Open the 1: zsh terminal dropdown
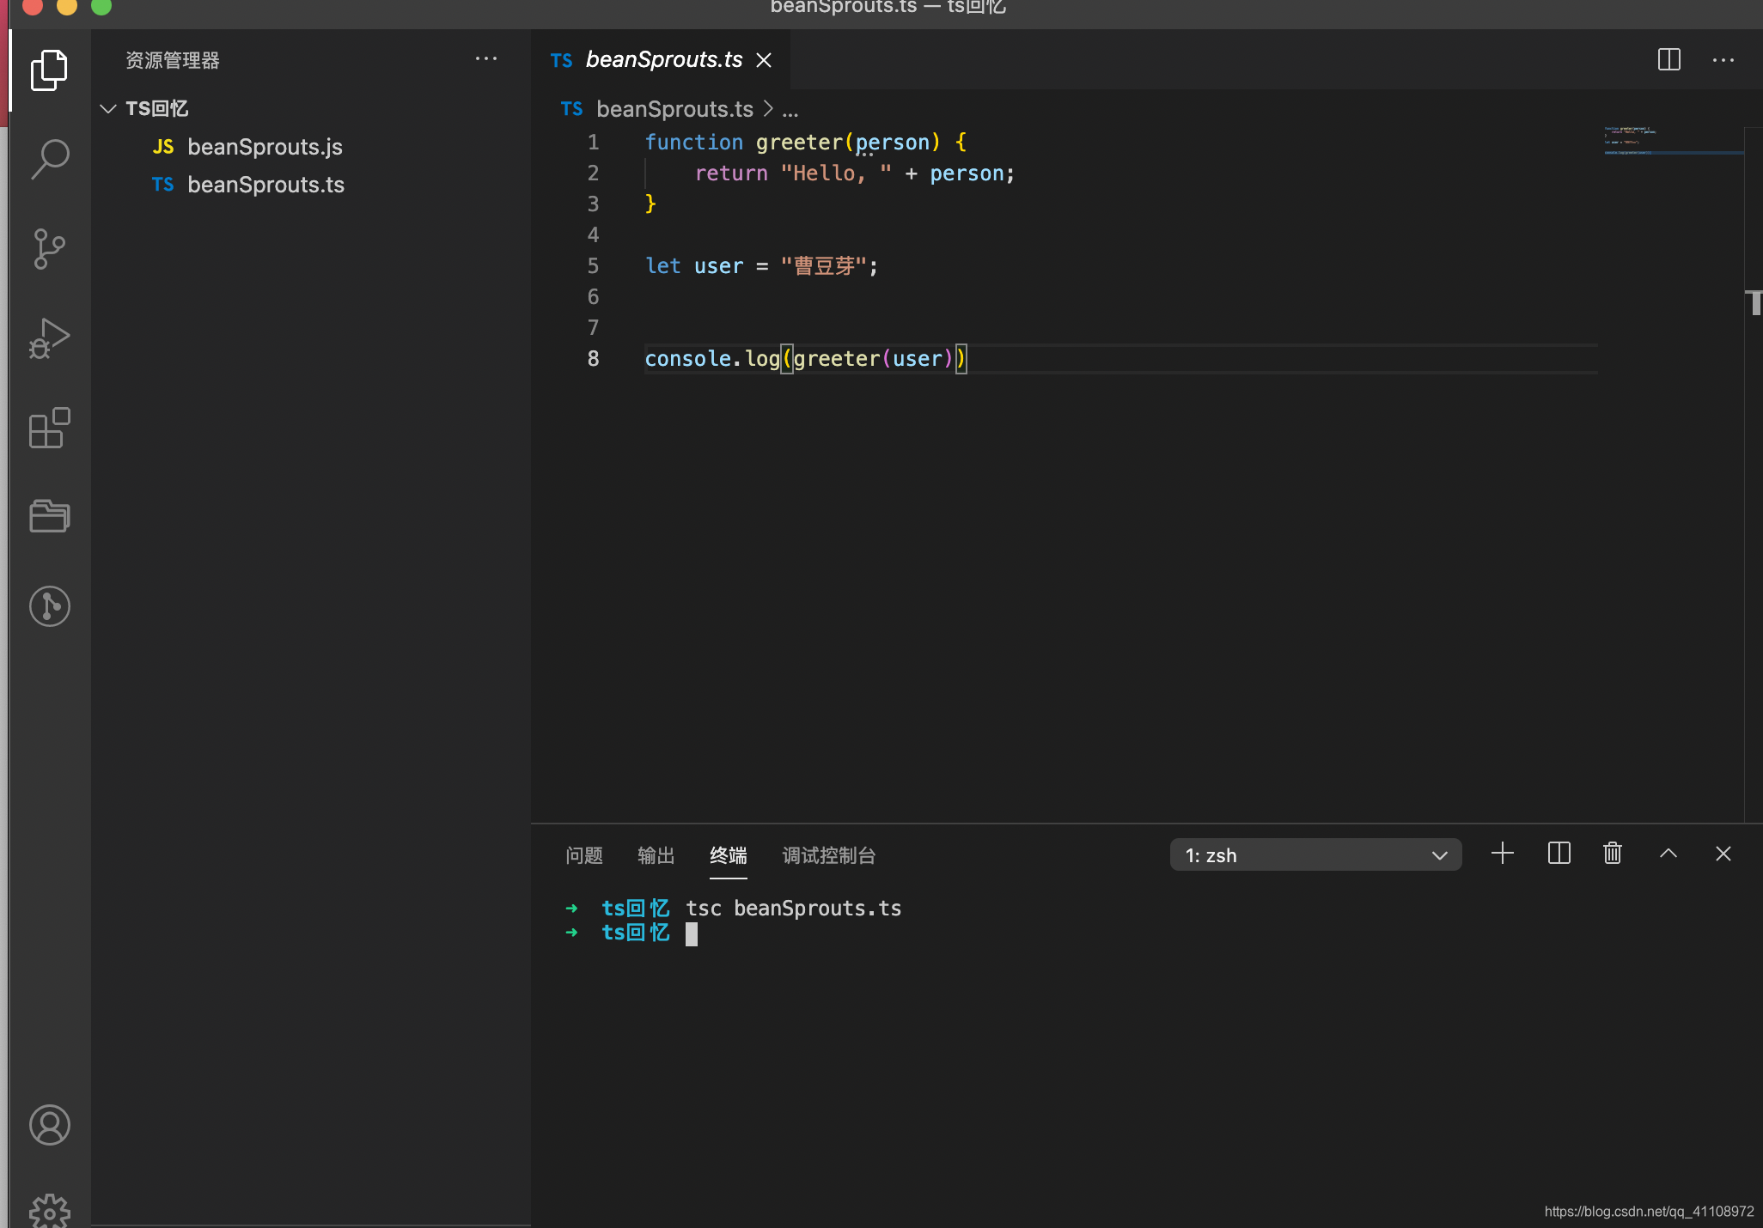This screenshot has width=1763, height=1228. 1315,854
